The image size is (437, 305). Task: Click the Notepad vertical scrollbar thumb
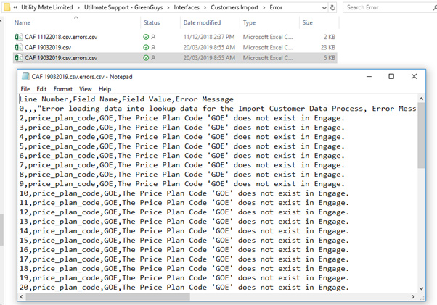[421, 135]
